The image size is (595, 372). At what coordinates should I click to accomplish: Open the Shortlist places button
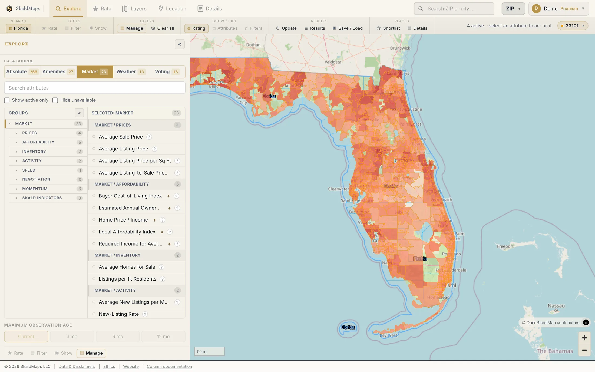[x=388, y=28]
